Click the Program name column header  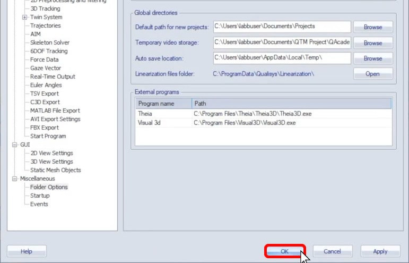coord(163,104)
